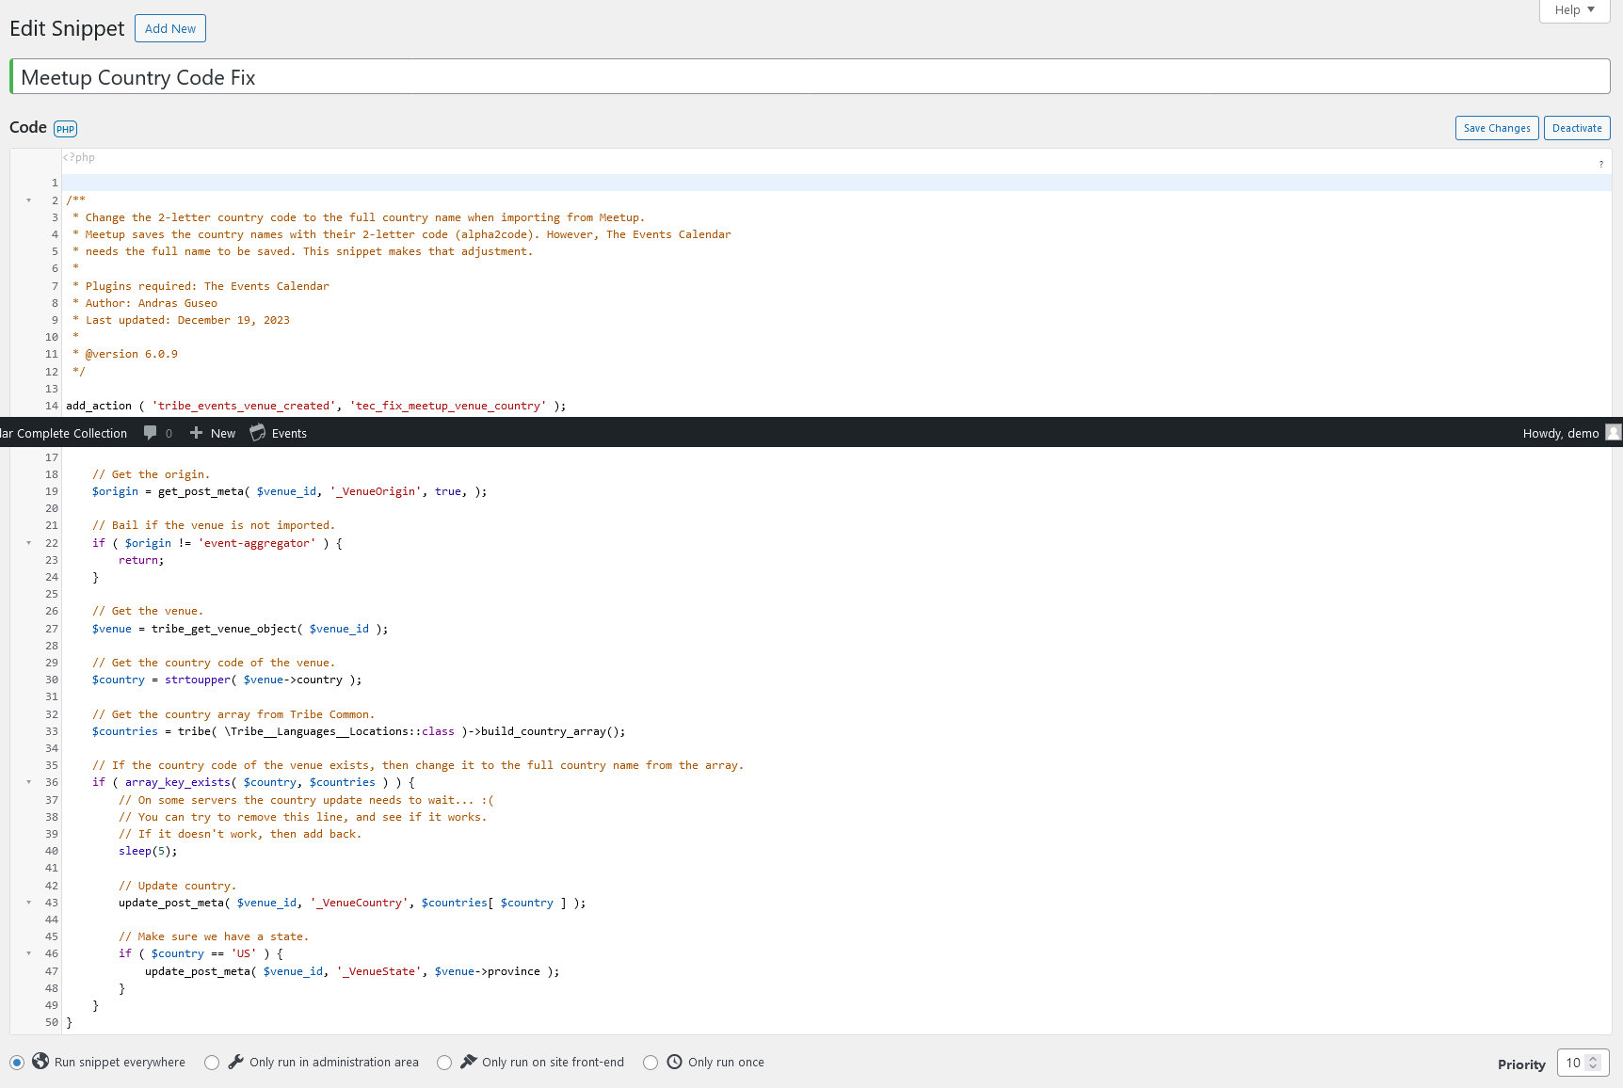Open the Help dropdown
1623x1088 pixels.
pos(1573,9)
